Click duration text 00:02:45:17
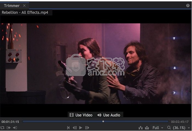 point(180,122)
